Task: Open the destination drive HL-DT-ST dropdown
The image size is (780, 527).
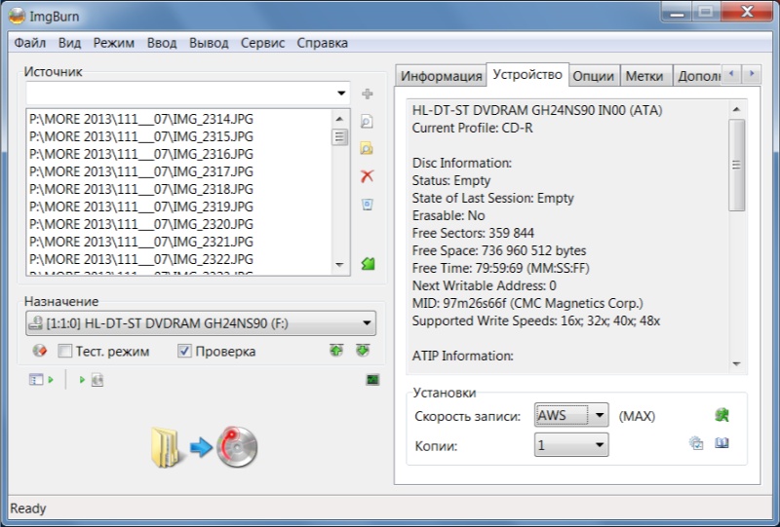Action: coord(367,323)
